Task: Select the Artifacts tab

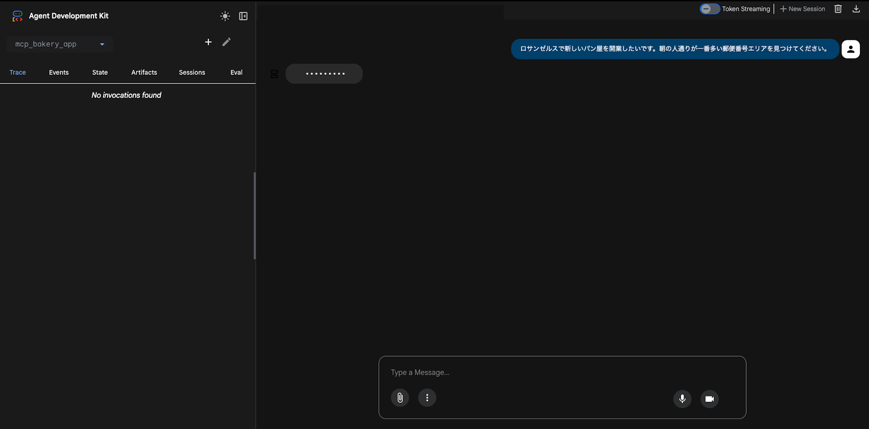Action: (144, 72)
